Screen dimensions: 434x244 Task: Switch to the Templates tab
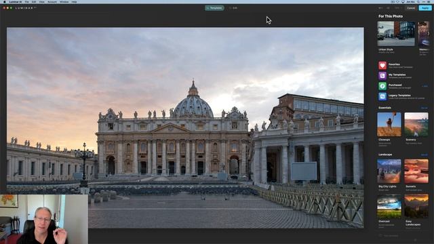214,8
